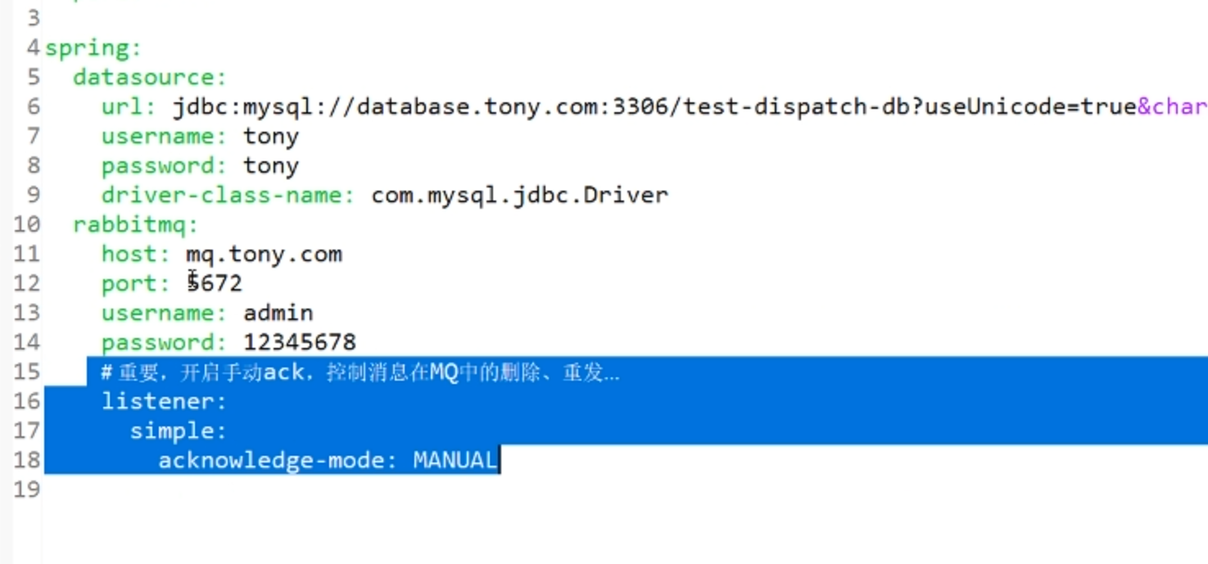
Task: Click the '&char' text in URL
Action: (1172, 106)
